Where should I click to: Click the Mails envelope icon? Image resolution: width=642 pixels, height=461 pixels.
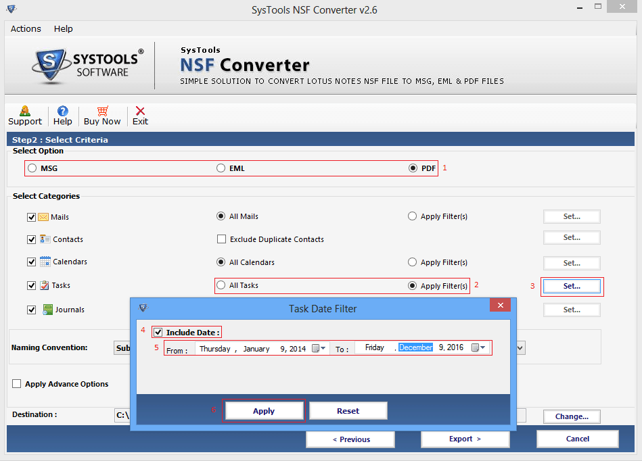click(x=43, y=217)
